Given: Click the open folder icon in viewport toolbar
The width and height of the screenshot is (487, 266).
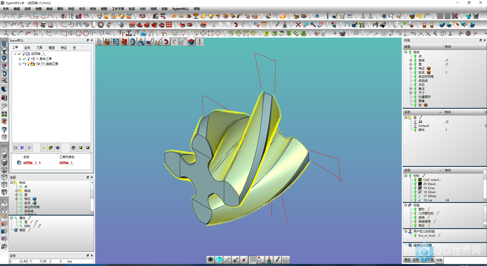Looking at the screenshot, I should click(x=108, y=42).
